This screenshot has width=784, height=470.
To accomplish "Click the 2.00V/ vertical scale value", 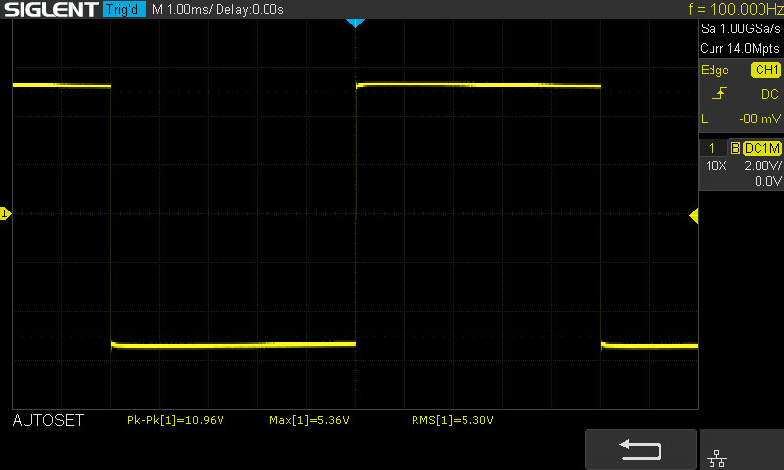I will 762,165.
